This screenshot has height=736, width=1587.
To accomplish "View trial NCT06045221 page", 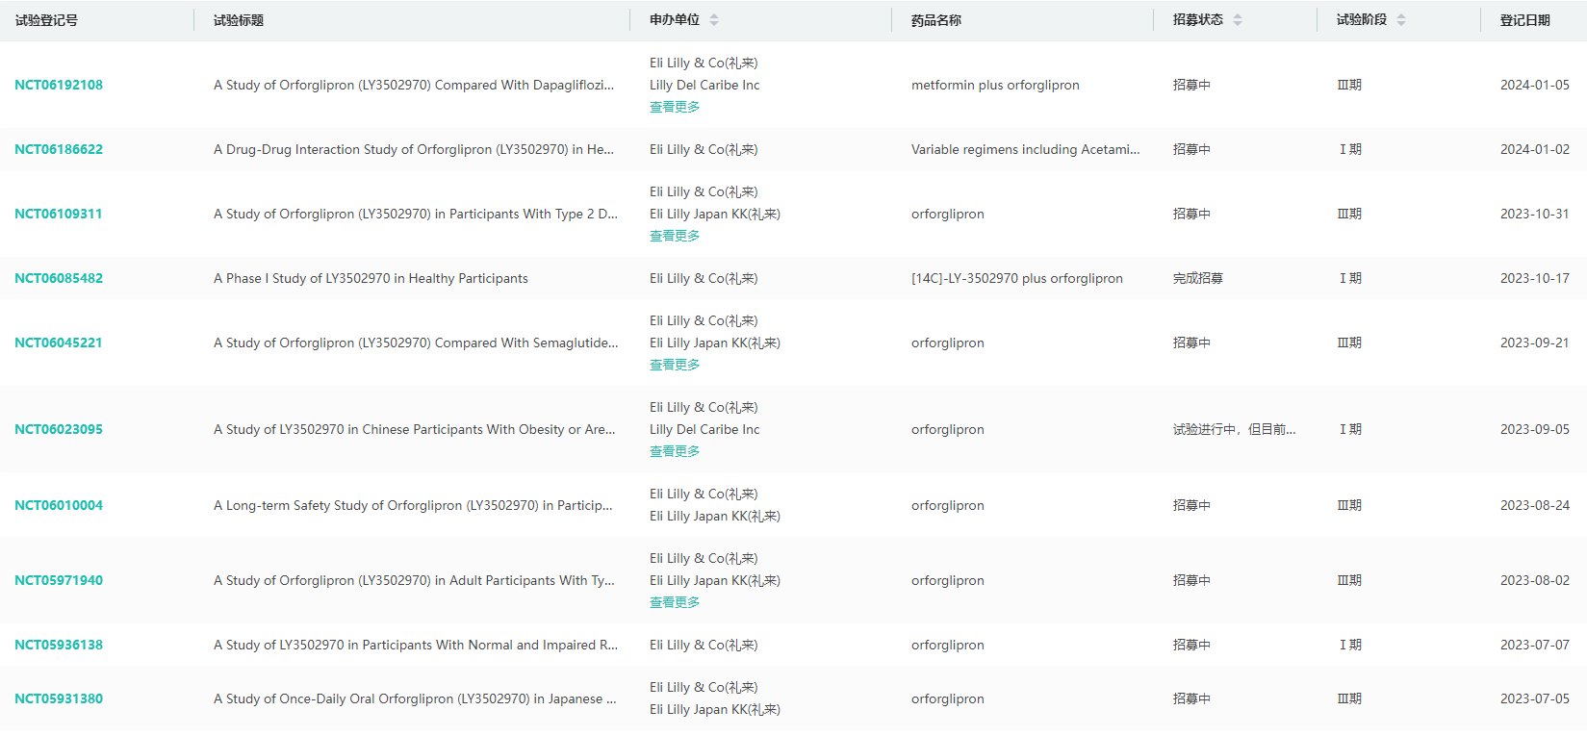I will 59,343.
